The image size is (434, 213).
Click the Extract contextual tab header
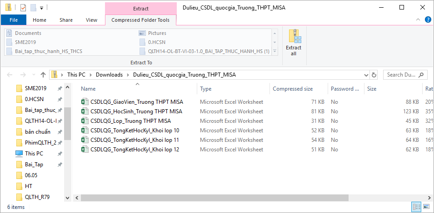[141, 9]
